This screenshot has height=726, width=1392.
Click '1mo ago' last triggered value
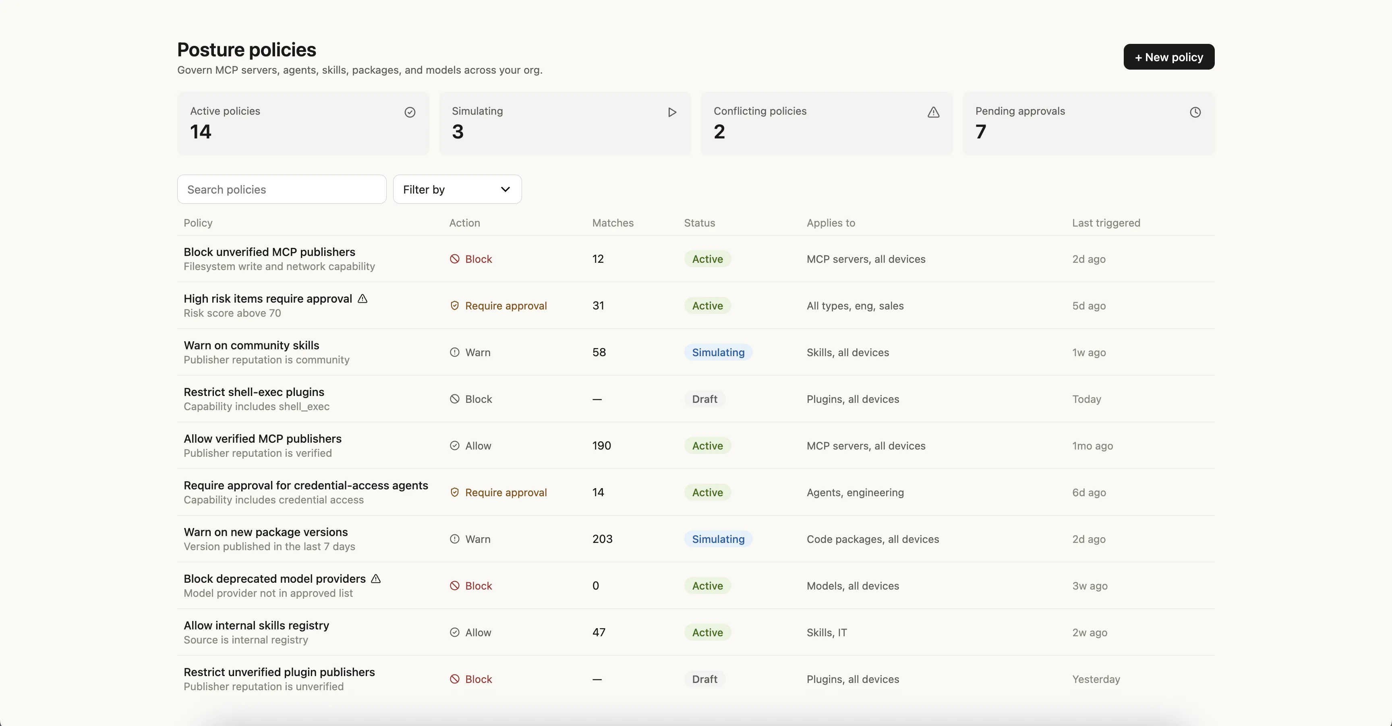(1093, 446)
